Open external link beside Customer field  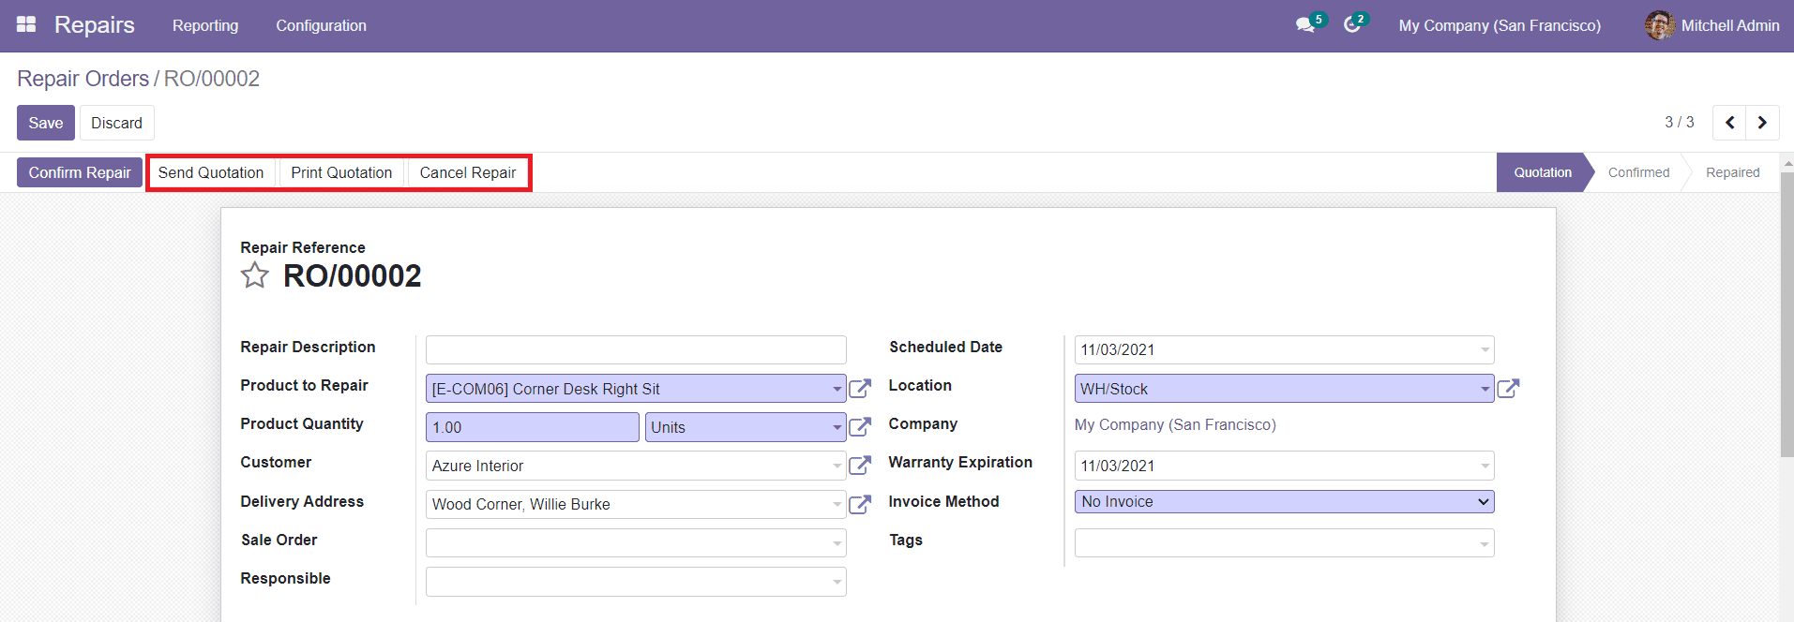[859, 466]
